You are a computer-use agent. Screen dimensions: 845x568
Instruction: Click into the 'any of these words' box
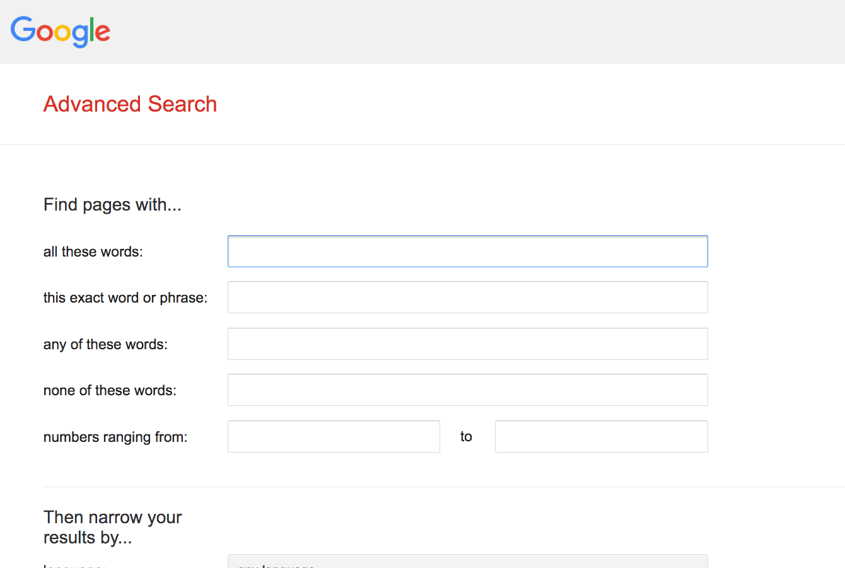[x=467, y=344]
